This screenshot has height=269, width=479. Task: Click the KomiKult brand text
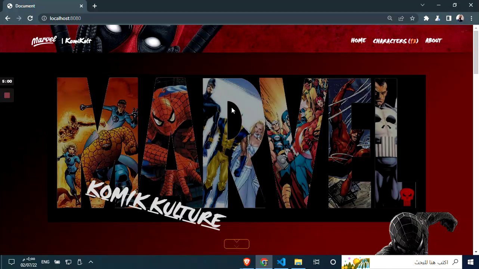pos(78,41)
